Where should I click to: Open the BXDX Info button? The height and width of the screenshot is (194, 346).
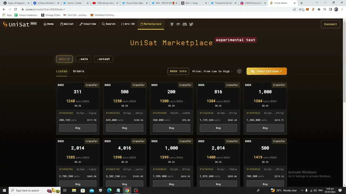click(x=178, y=71)
